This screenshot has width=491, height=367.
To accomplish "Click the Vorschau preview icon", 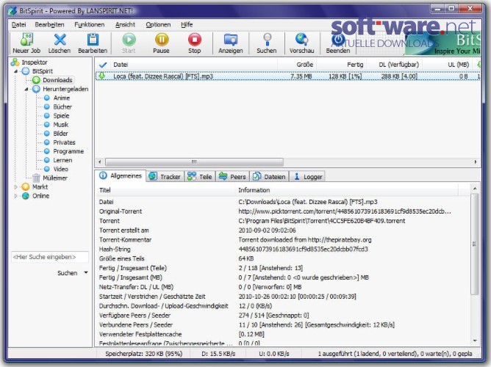I will pyautogui.click(x=301, y=43).
